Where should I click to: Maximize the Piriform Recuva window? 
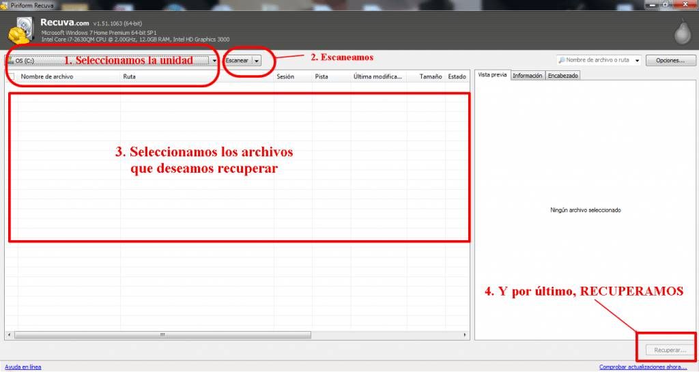pyautogui.click(x=666, y=5)
